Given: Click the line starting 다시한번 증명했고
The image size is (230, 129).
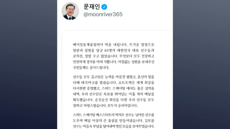Looking at the screenshot, I should pyautogui.click(x=114, y=88).
